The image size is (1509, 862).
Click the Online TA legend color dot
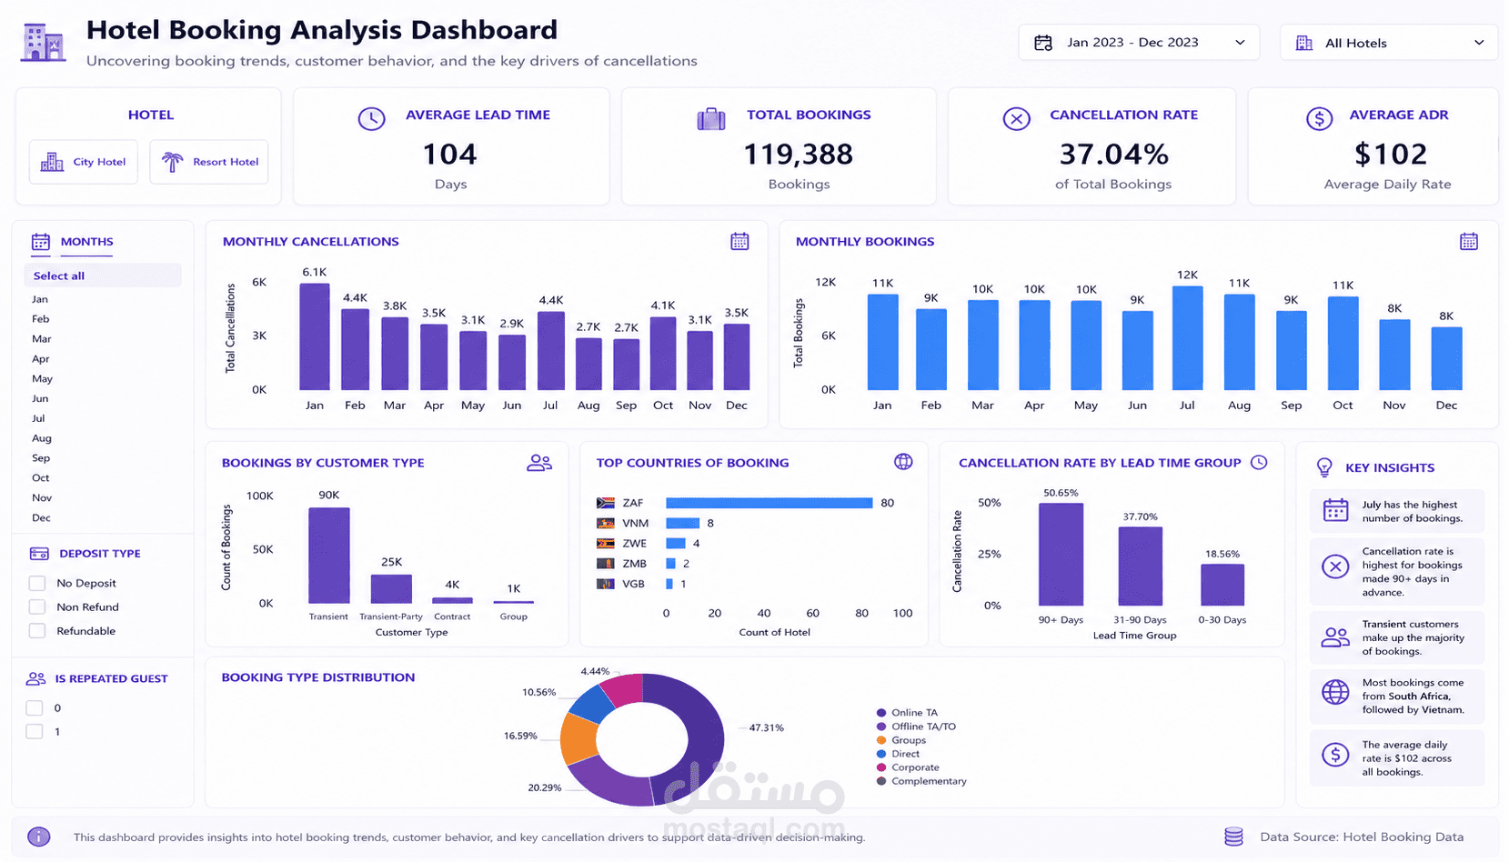(x=881, y=713)
